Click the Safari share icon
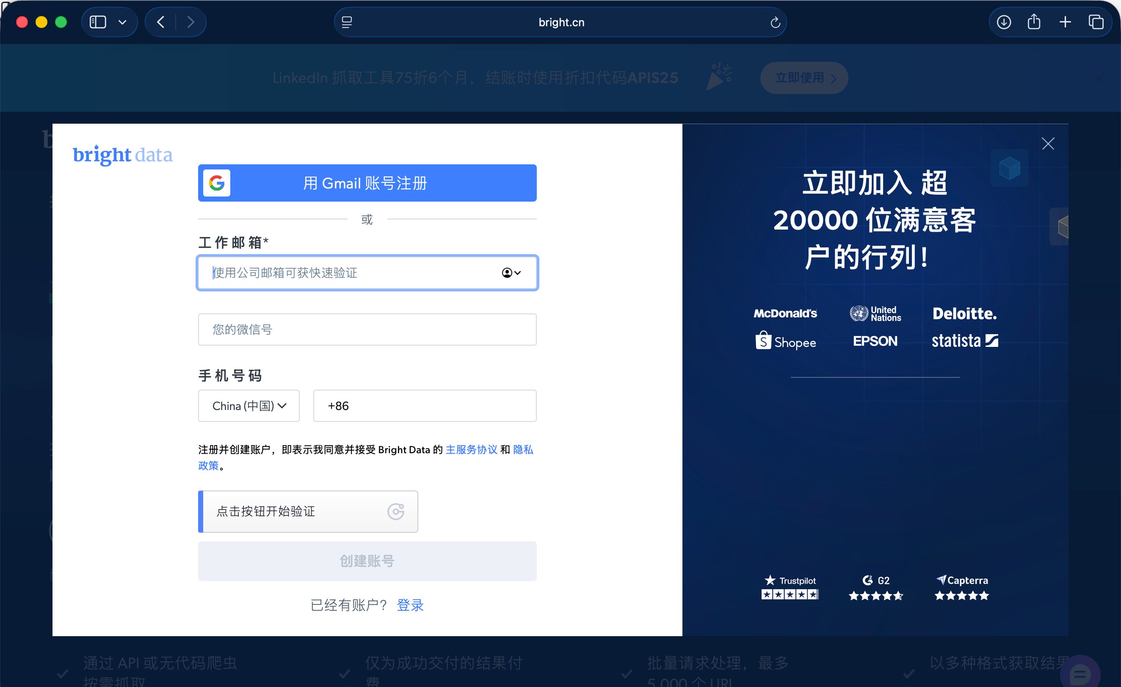The height and width of the screenshot is (687, 1121). pyautogui.click(x=1034, y=22)
